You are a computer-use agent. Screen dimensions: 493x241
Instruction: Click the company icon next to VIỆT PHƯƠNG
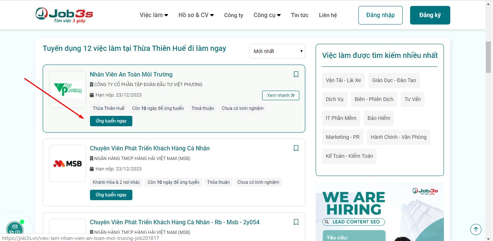tap(92, 84)
